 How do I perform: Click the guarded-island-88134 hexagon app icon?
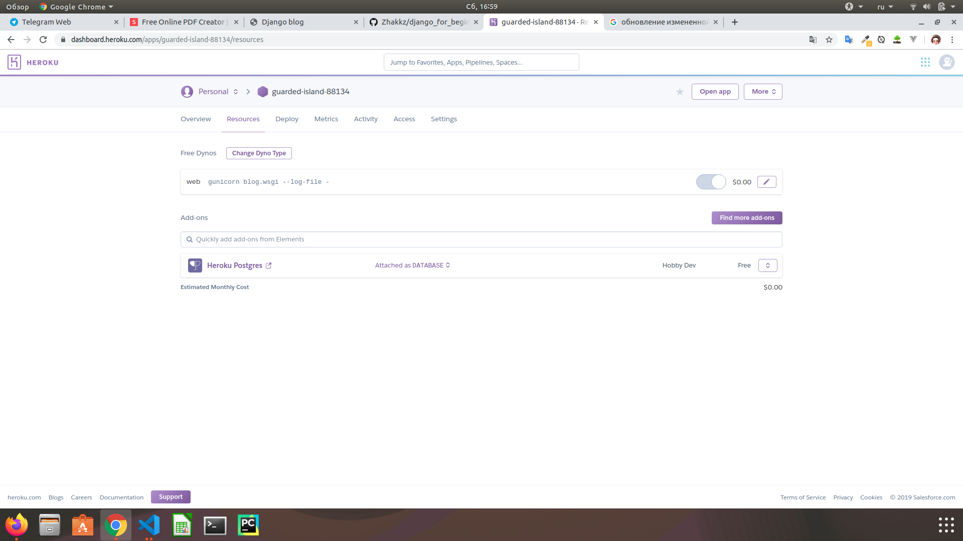pyautogui.click(x=263, y=92)
